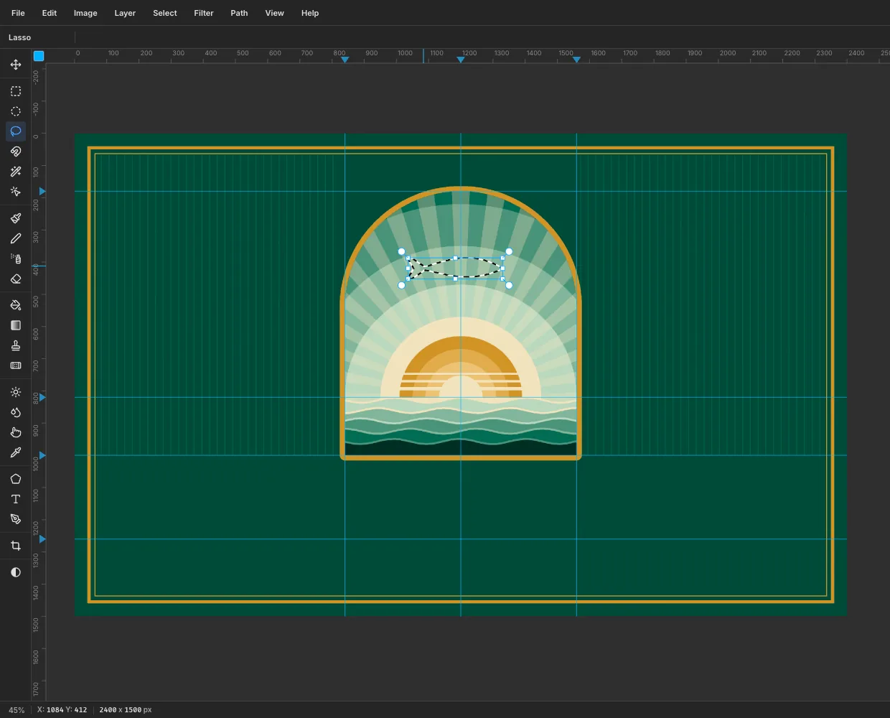Open the Help menu

(x=310, y=13)
